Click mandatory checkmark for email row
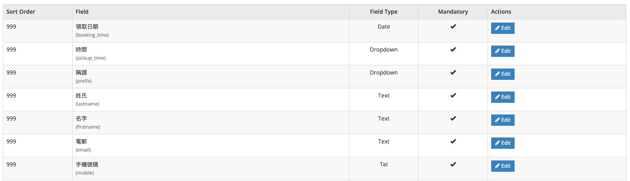This screenshot has height=181, width=630. [453, 141]
